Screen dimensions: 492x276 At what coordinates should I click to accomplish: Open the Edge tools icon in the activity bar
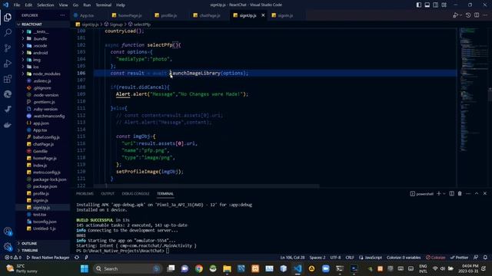point(8,94)
